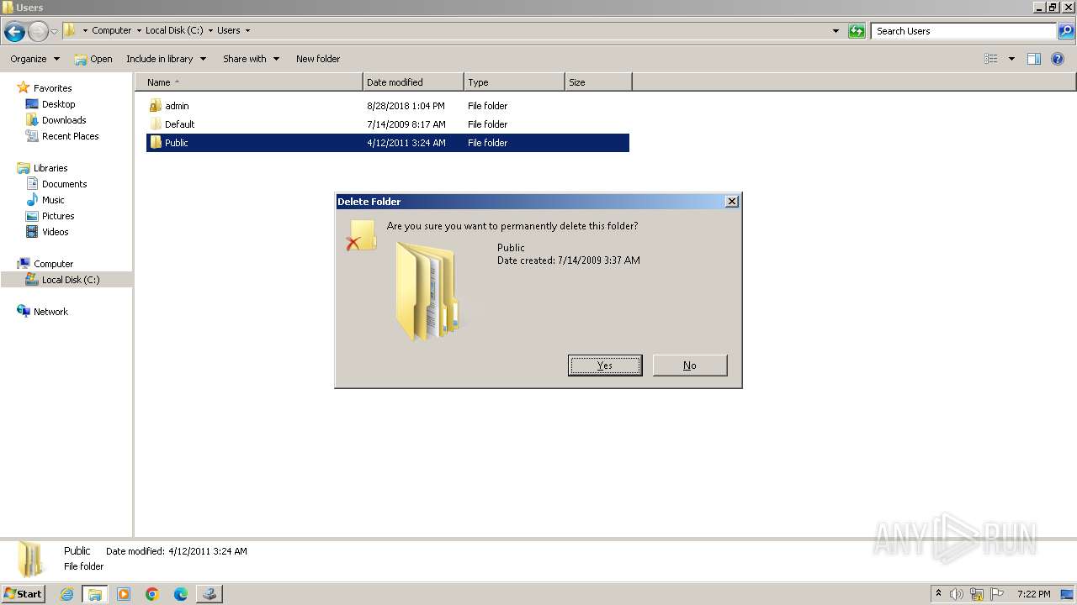Screen dimensions: 1077x605
Task: Open Windows Media Player from taskbar
Action: point(124,594)
